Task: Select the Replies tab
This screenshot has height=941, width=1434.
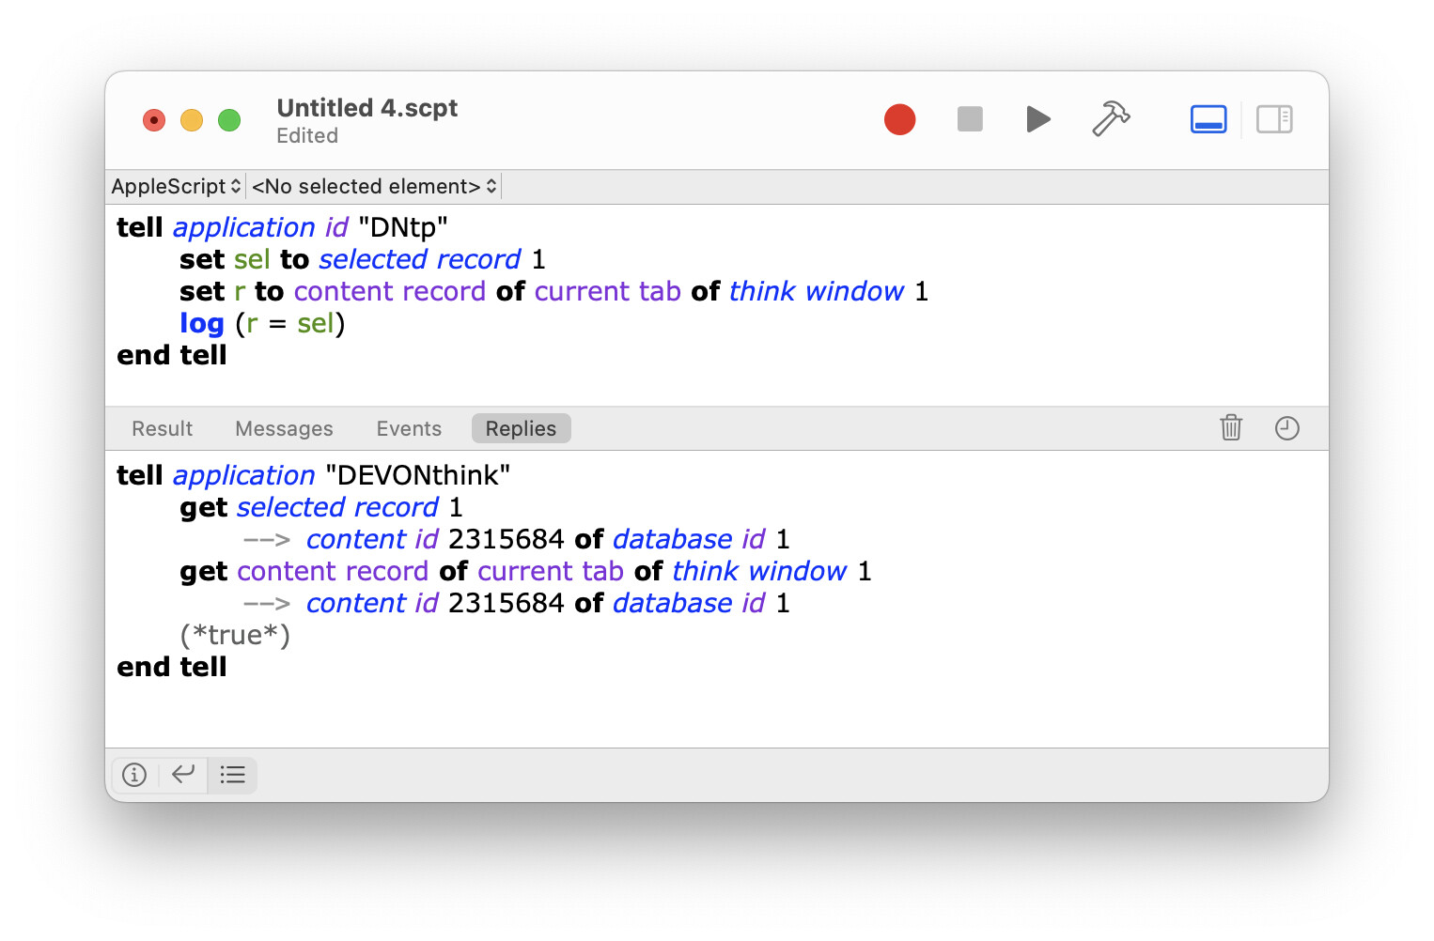Action: coord(521,428)
